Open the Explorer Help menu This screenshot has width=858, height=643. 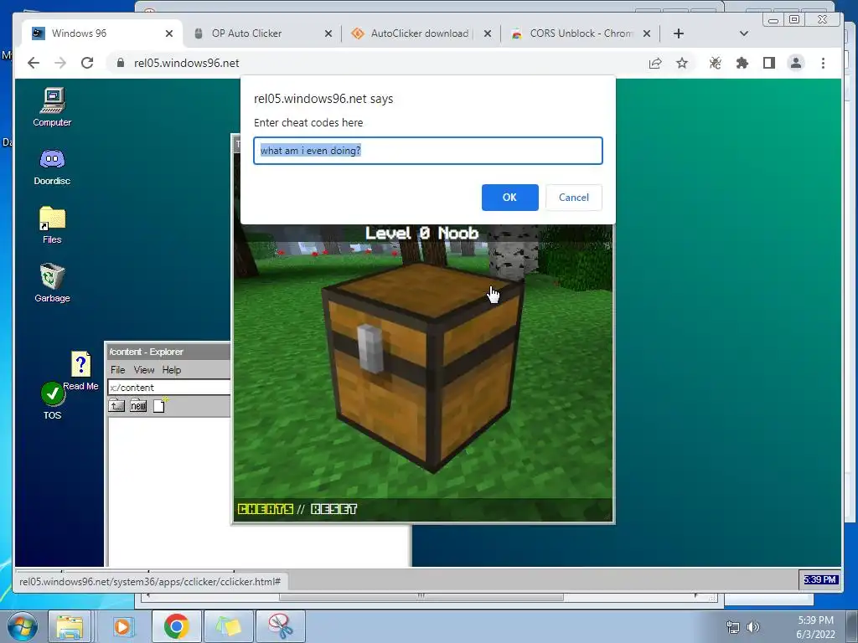click(x=171, y=370)
